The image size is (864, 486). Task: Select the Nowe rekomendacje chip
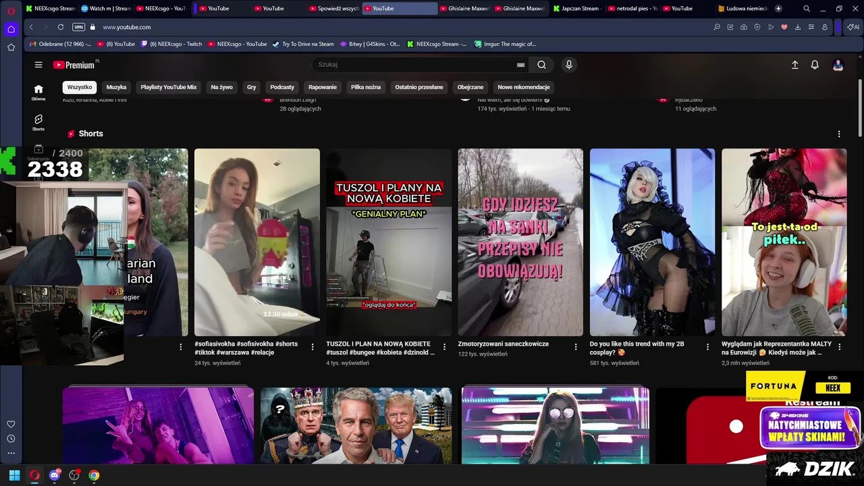pos(524,87)
